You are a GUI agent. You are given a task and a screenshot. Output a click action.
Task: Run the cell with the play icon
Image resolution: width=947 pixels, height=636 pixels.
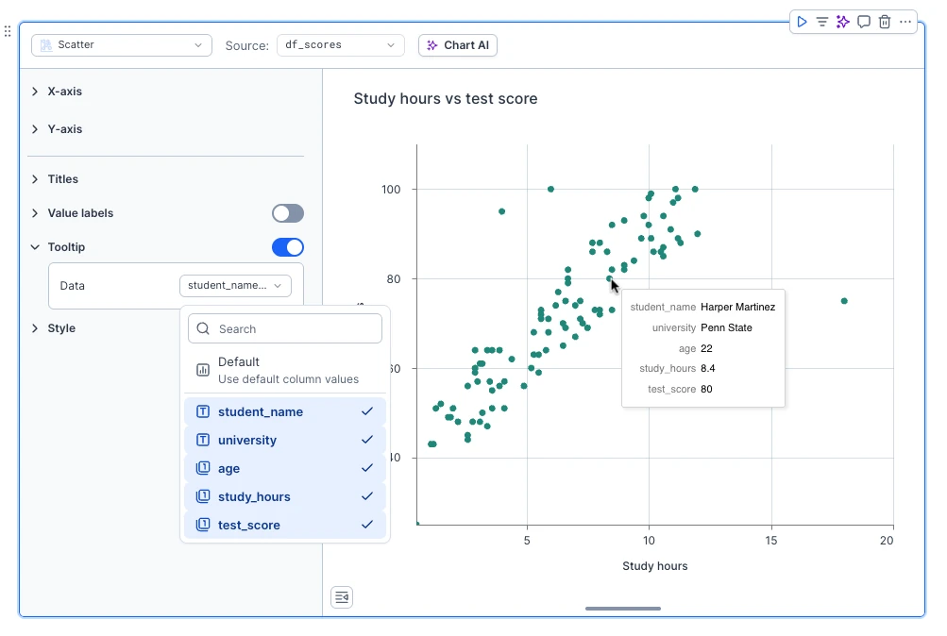click(802, 22)
